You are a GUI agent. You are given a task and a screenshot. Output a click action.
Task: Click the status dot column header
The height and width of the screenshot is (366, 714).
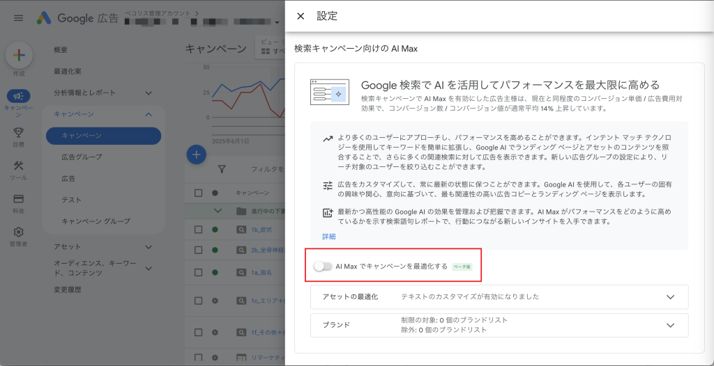click(215, 193)
